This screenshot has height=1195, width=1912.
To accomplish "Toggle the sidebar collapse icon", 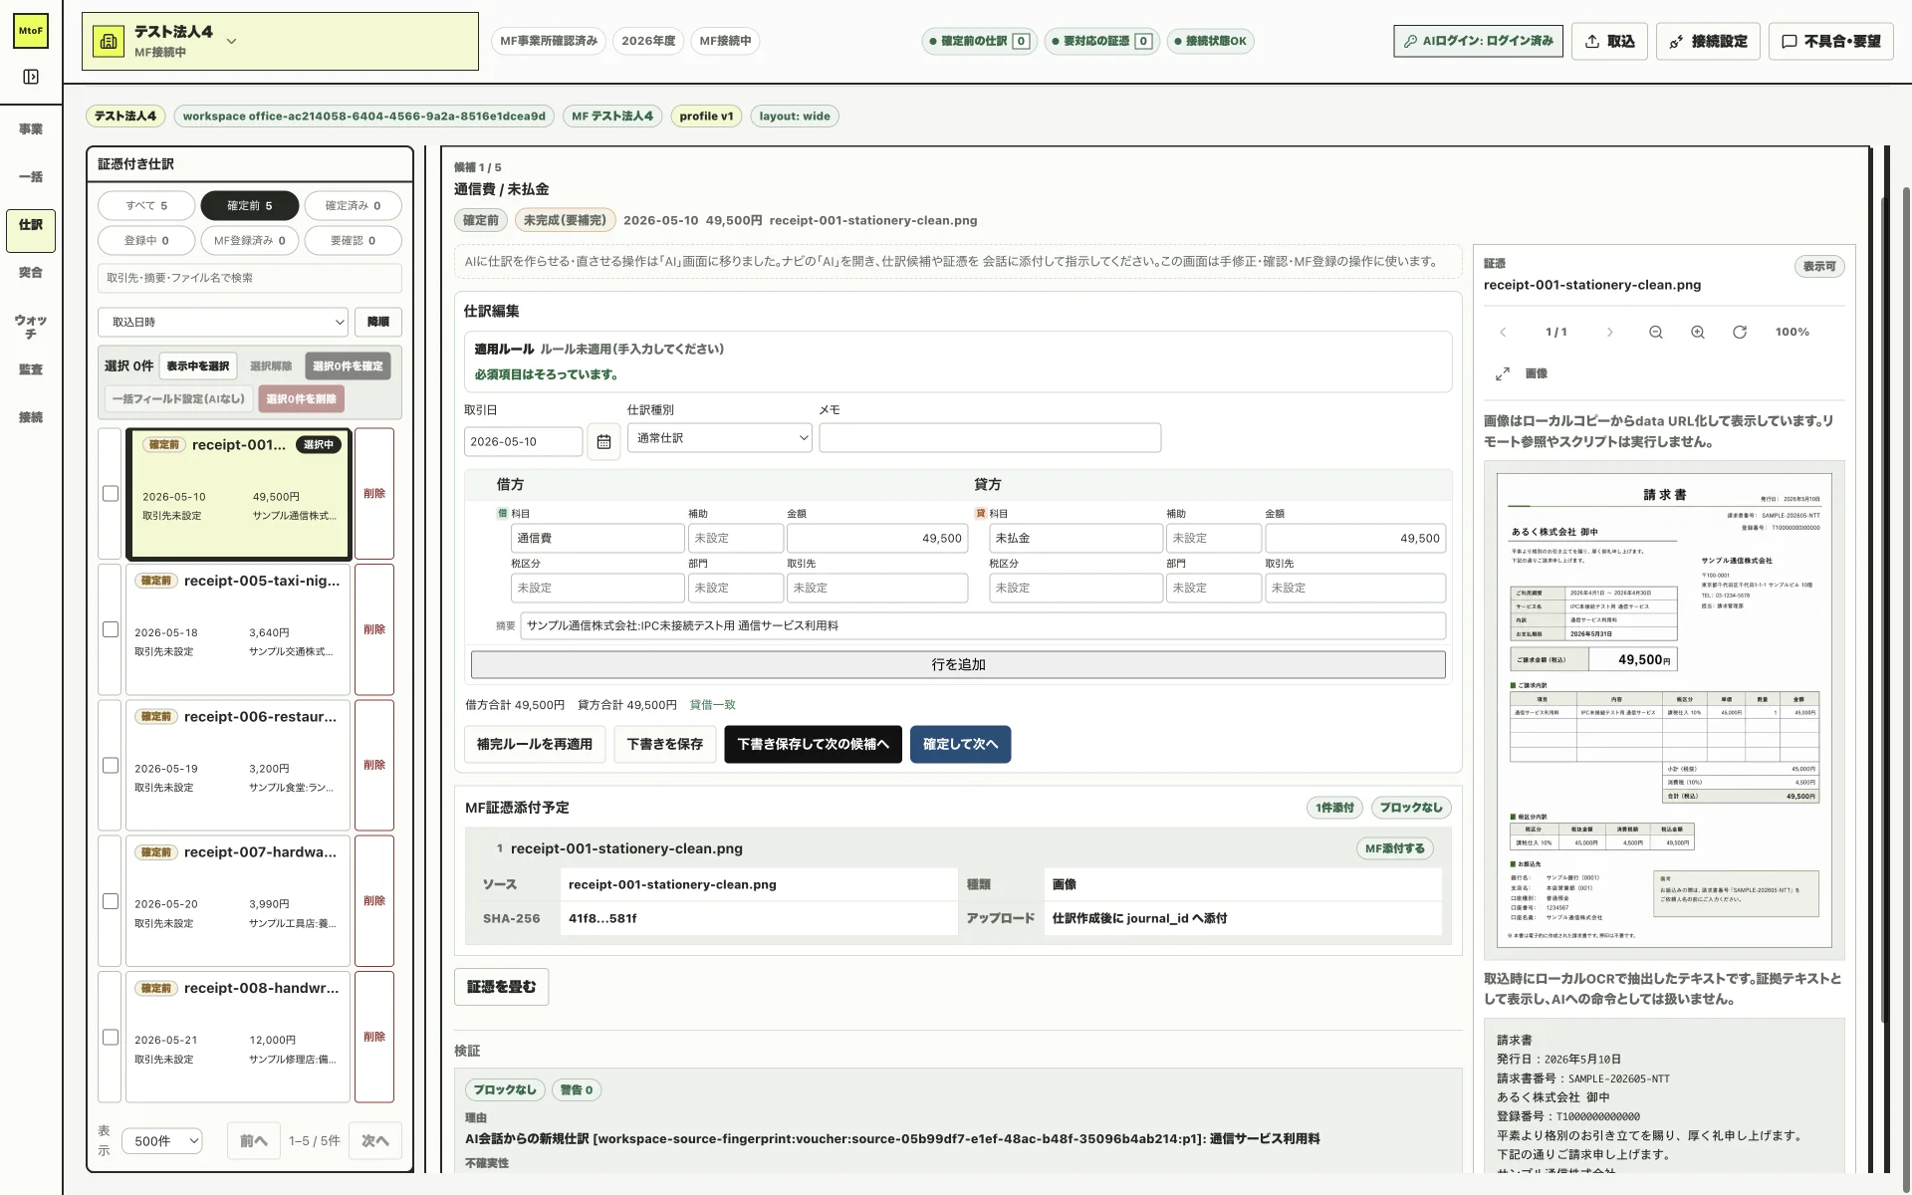I will pos(31,77).
